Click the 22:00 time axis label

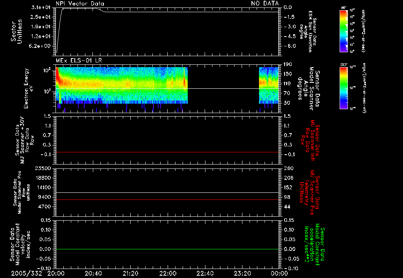tap(168, 273)
